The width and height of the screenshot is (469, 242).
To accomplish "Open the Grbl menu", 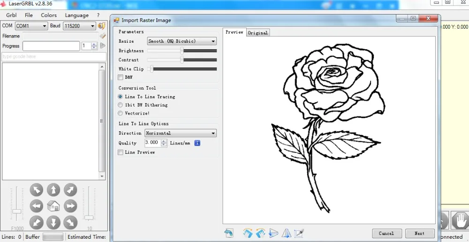I will point(11,15).
